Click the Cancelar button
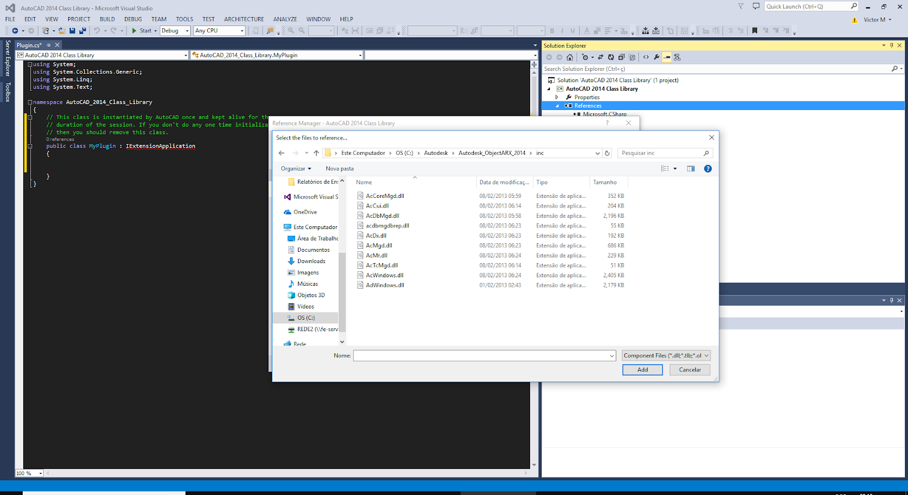The height and width of the screenshot is (495, 908). pos(690,370)
